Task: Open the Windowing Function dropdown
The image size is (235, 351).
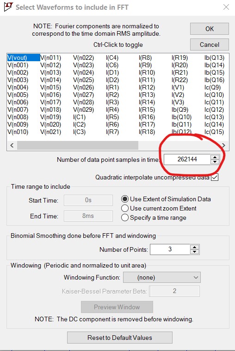Action: pos(162,278)
